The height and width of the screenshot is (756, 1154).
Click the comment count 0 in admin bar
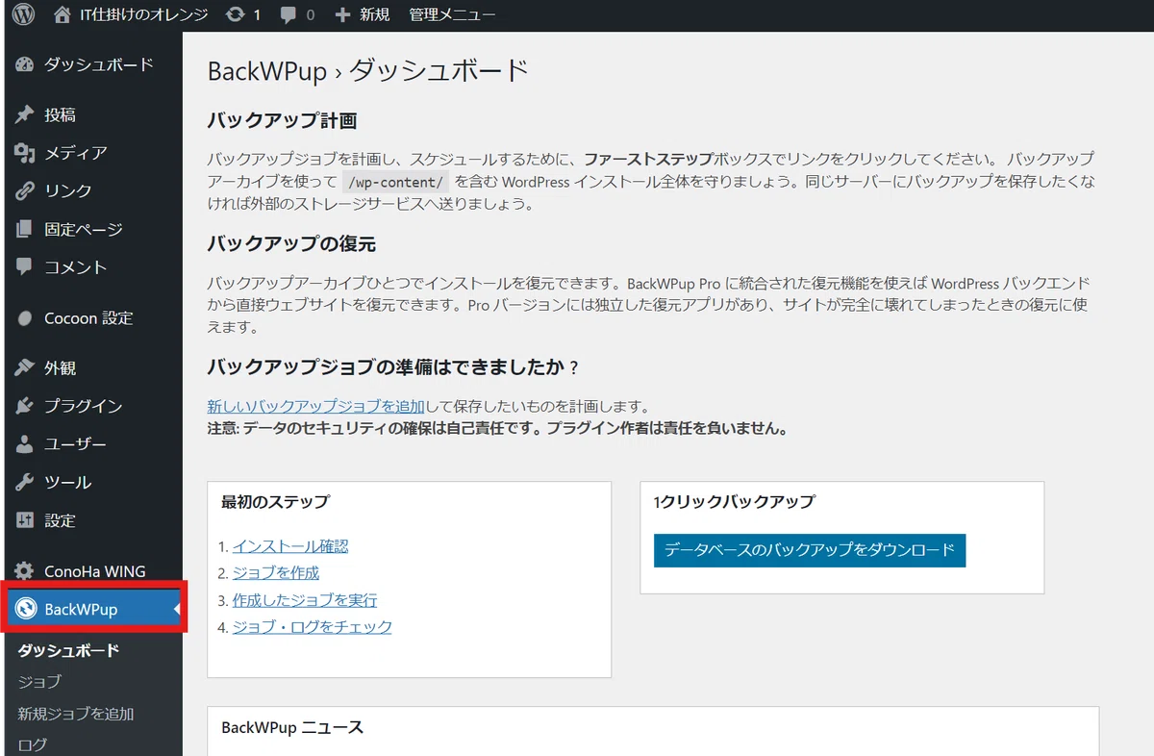(x=310, y=15)
